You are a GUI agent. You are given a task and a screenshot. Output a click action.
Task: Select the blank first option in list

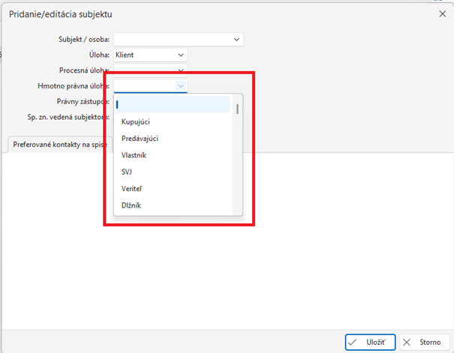(x=173, y=104)
